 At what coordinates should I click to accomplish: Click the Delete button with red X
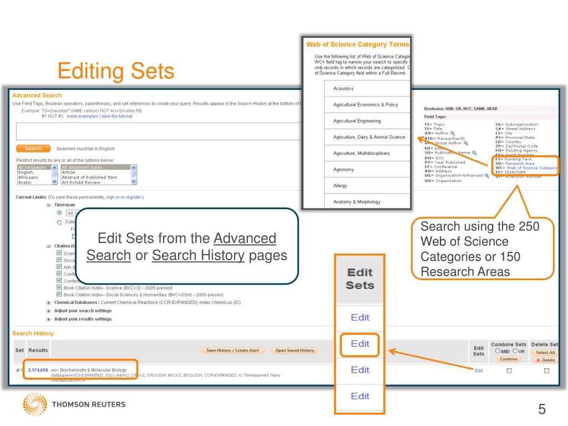coord(545,360)
